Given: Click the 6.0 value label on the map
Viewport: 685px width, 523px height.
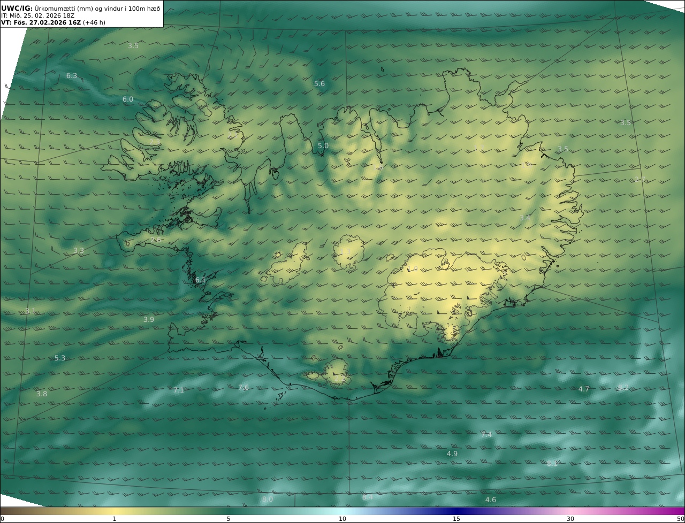Looking at the screenshot, I should pyautogui.click(x=128, y=99).
